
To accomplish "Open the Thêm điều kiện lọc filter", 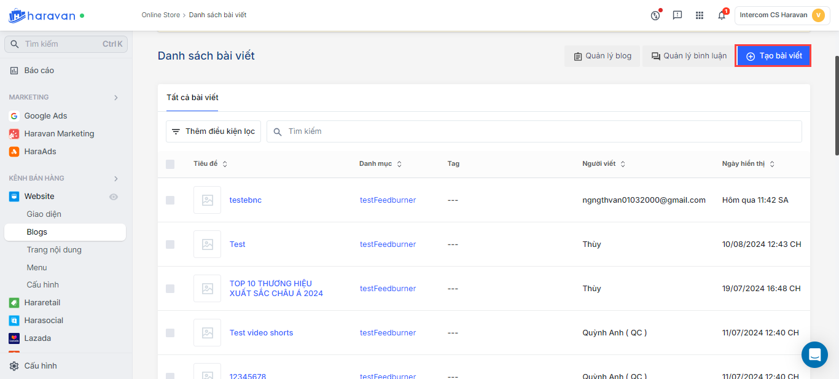I will [213, 131].
